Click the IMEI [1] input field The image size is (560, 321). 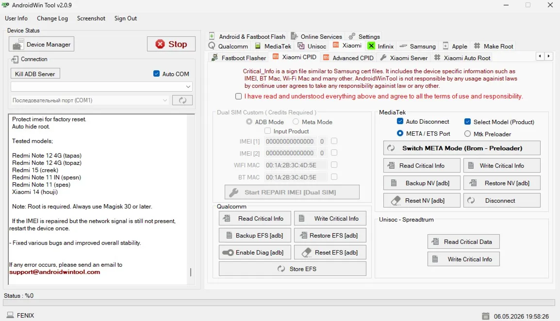(x=290, y=142)
